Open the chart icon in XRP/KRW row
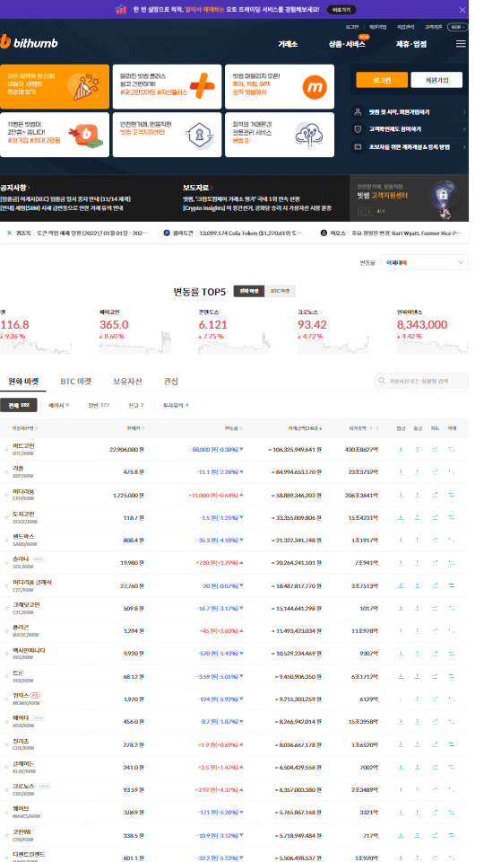The height and width of the screenshot is (862, 484). coord(436,471)
